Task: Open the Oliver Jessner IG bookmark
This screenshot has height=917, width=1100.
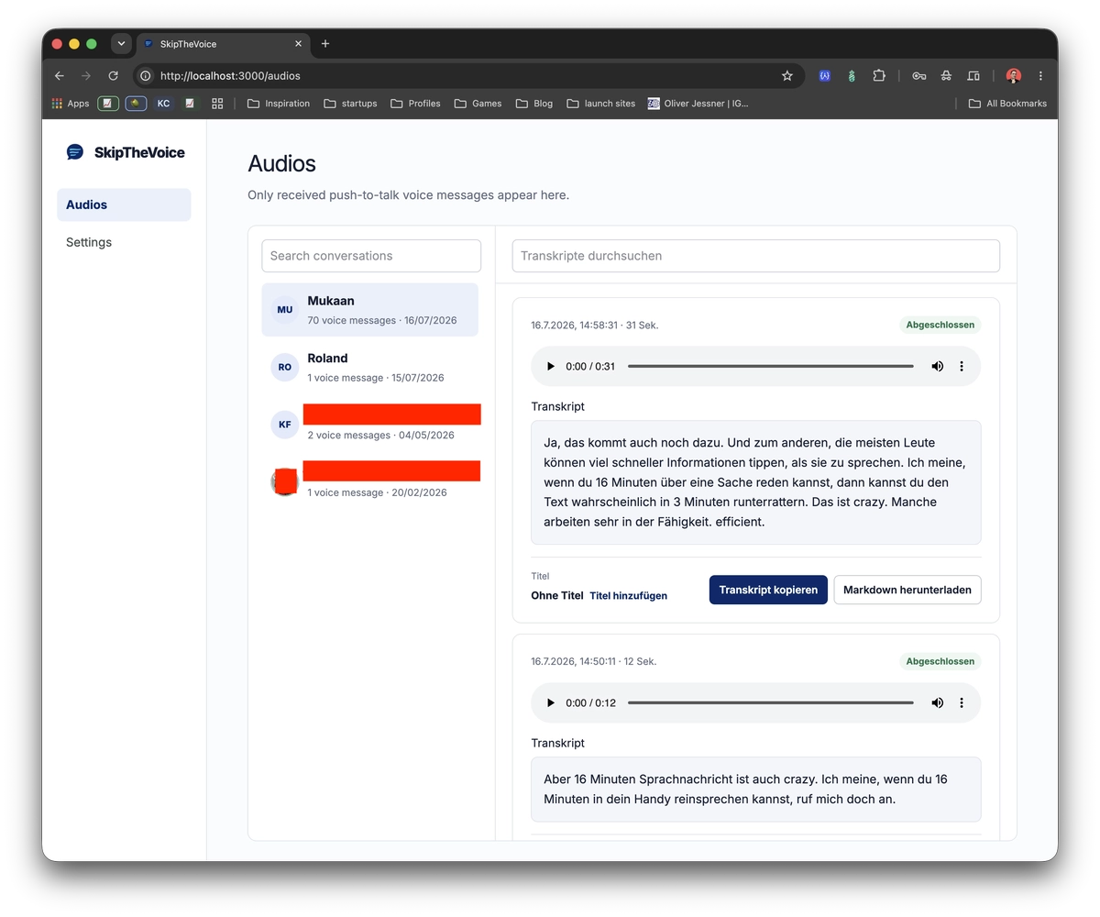Action: coord(698,104)
